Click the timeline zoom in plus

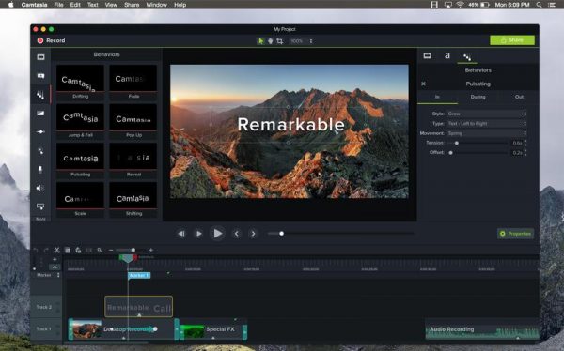click(x=151, y=250)
